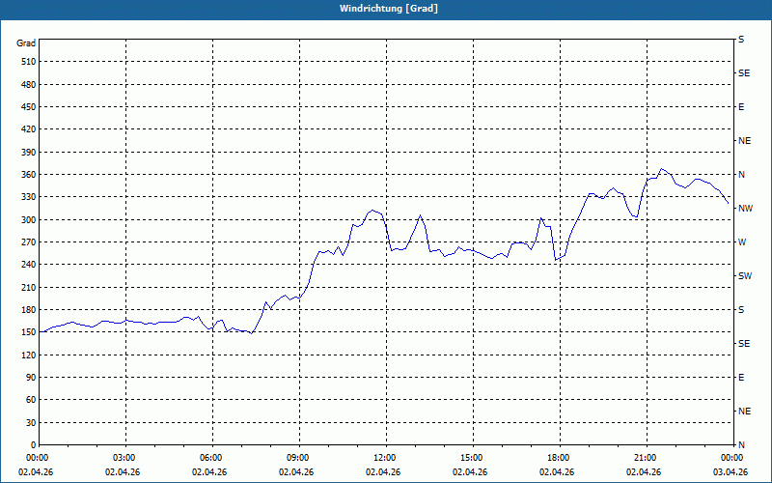Click the N compass label beside the 360 gridline
772x483 pixels.
click(x=741, y=175)
